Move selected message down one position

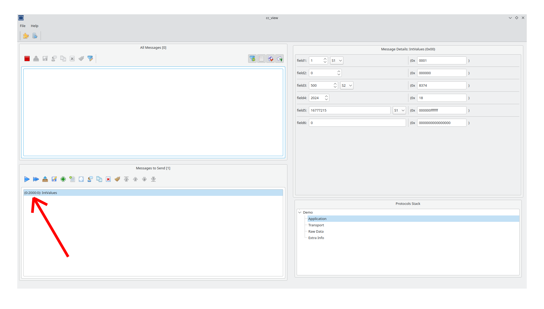coord(144,179)
